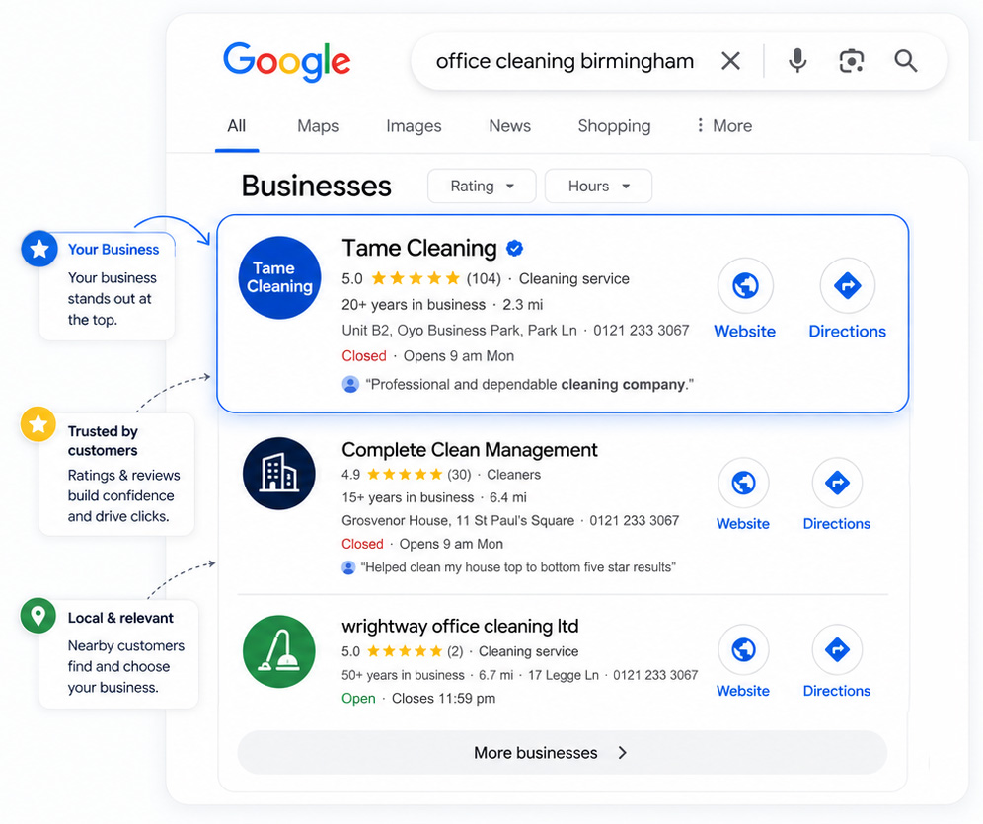The image size is (983, 824).
Task: Click the Local & relevant heading
Action: 120,618
